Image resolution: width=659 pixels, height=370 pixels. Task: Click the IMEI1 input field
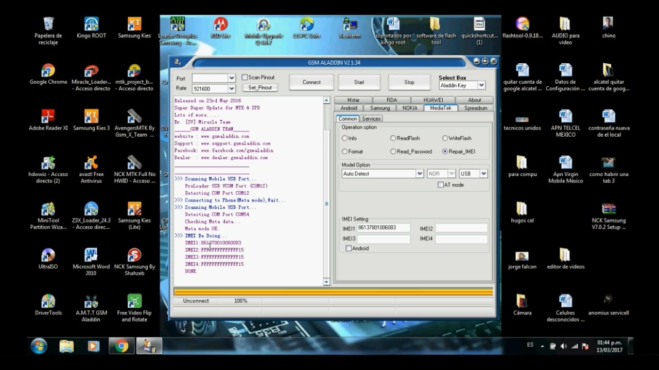[384, 228]
